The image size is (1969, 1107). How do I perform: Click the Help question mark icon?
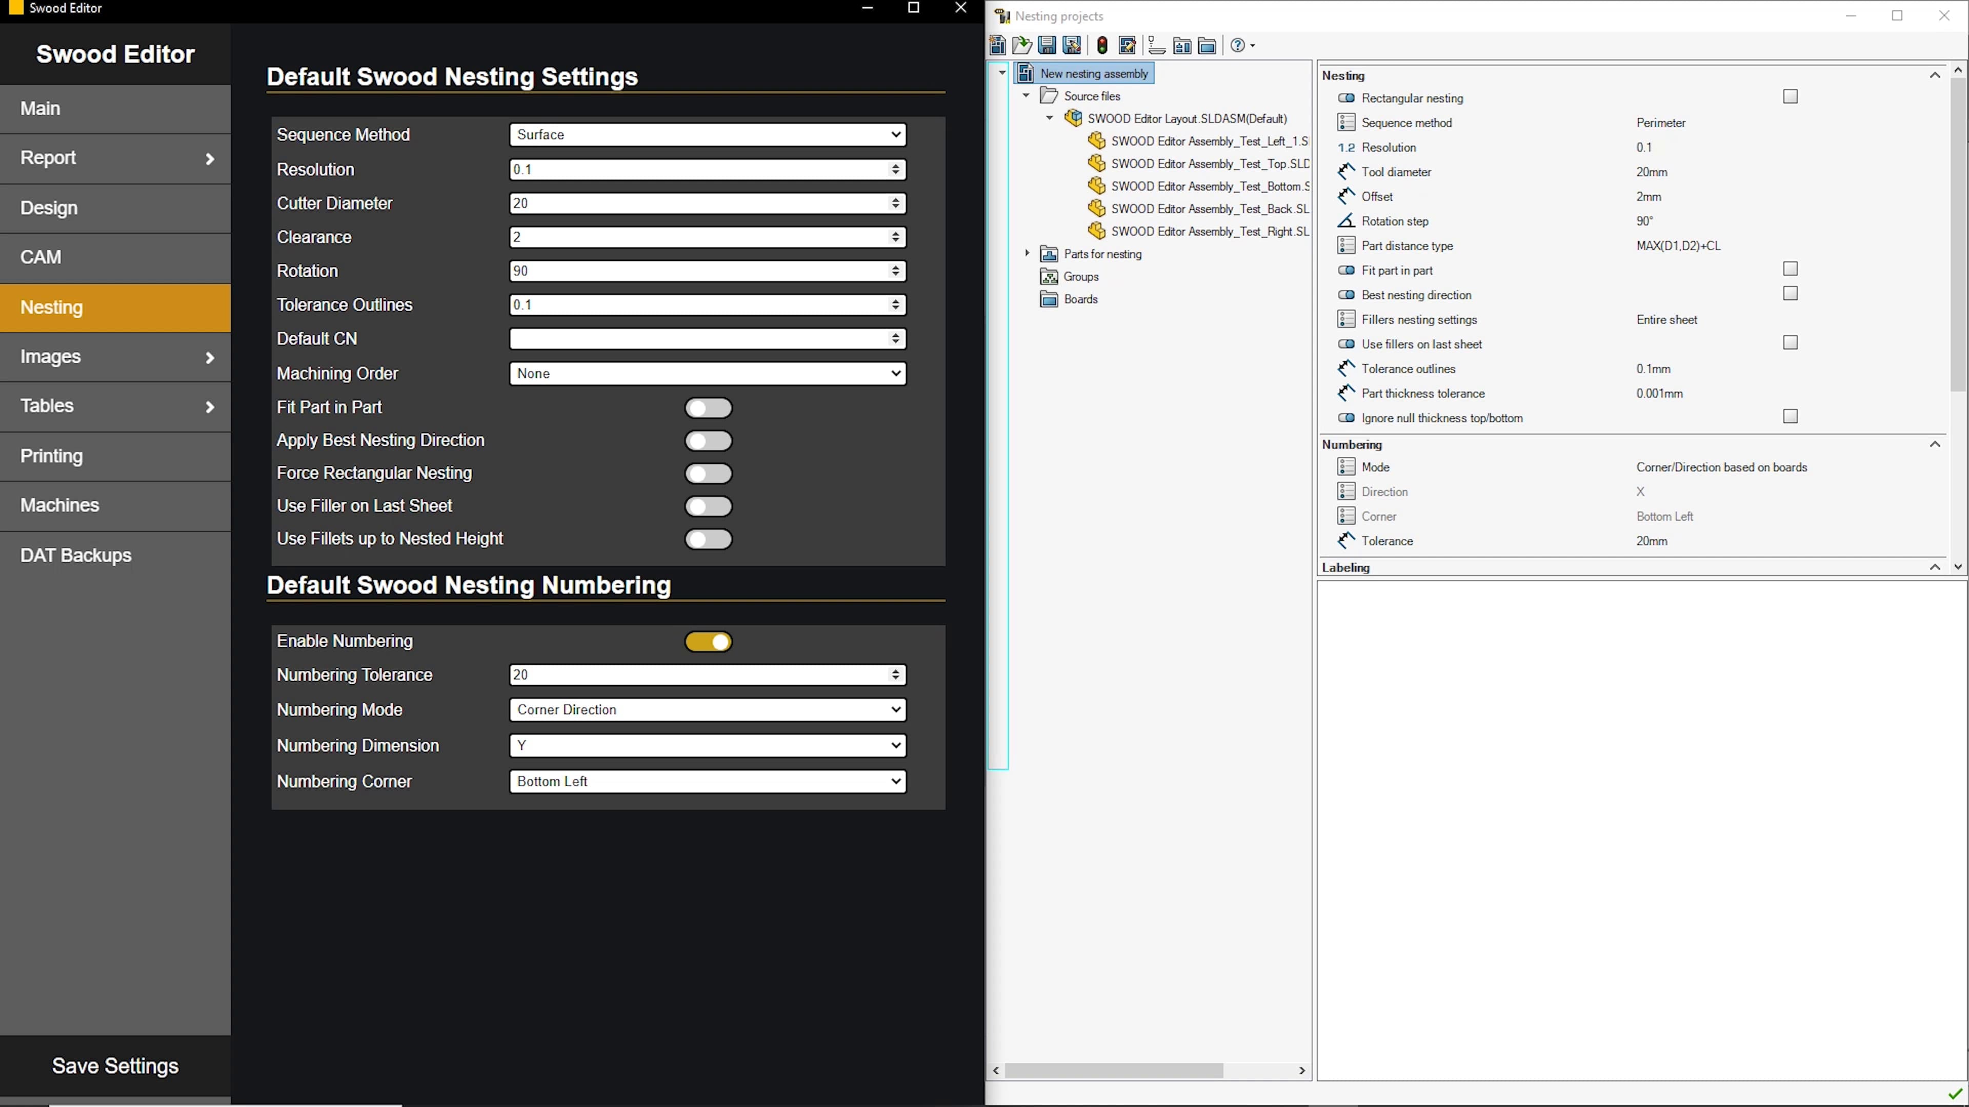pos(1238,45)
